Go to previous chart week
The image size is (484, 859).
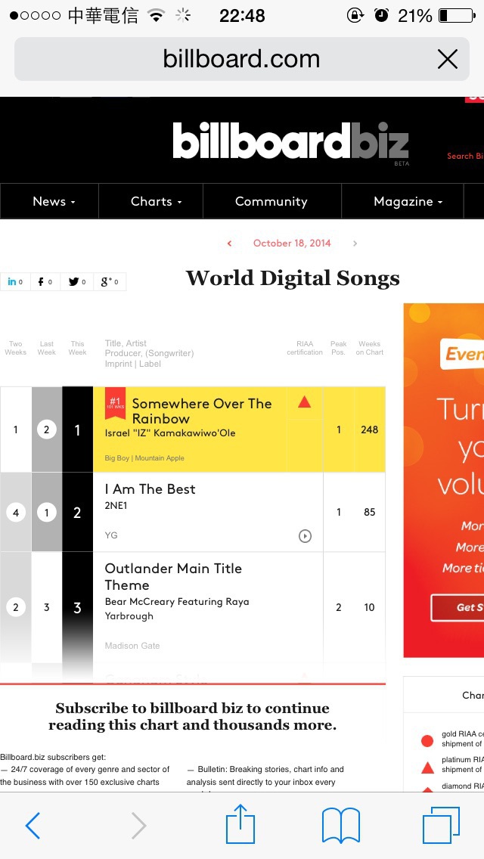pyautogui.click(x=230, y=243)
